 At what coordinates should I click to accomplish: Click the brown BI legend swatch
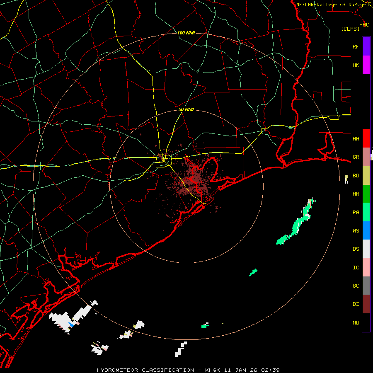point(366,304)
